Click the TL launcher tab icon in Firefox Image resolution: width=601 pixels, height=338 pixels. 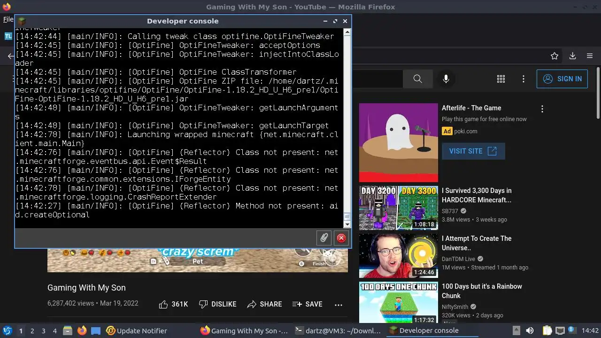pos(8,36)
